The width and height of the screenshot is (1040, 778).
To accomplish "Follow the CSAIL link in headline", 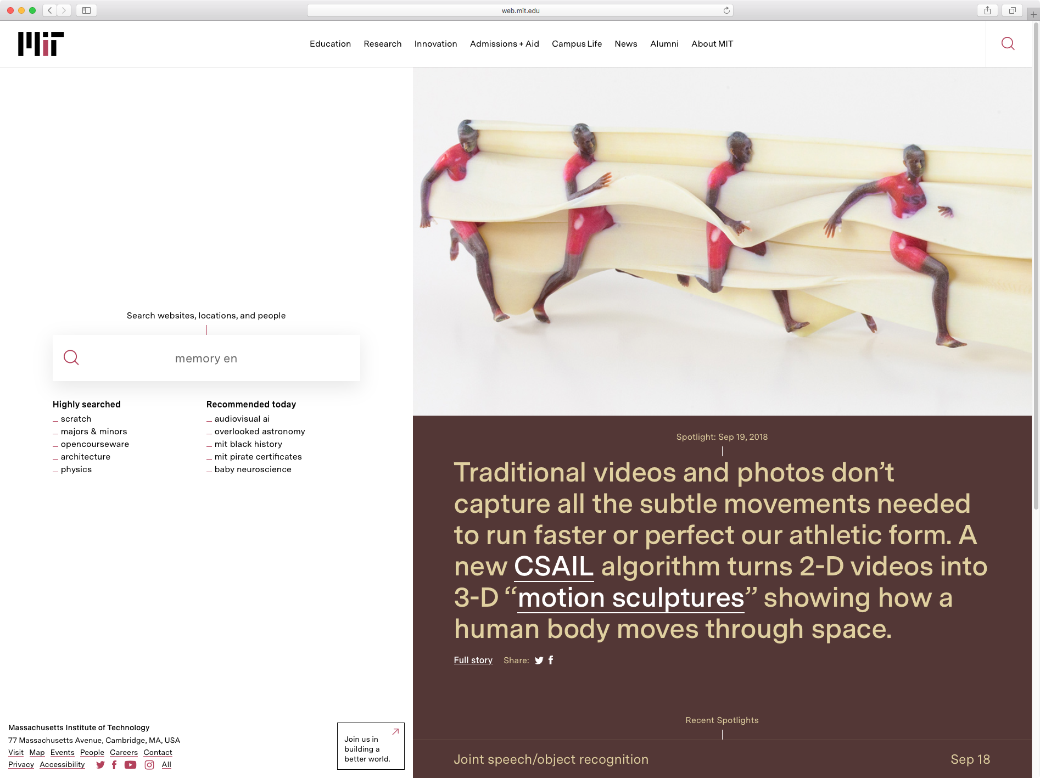I will coord(553,566).
